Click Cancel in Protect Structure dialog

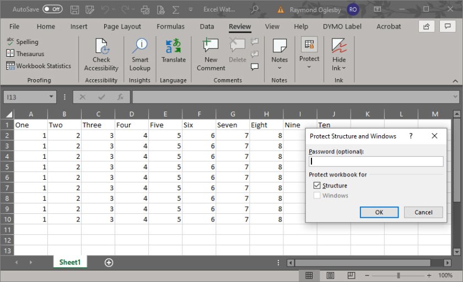[423, 212]
